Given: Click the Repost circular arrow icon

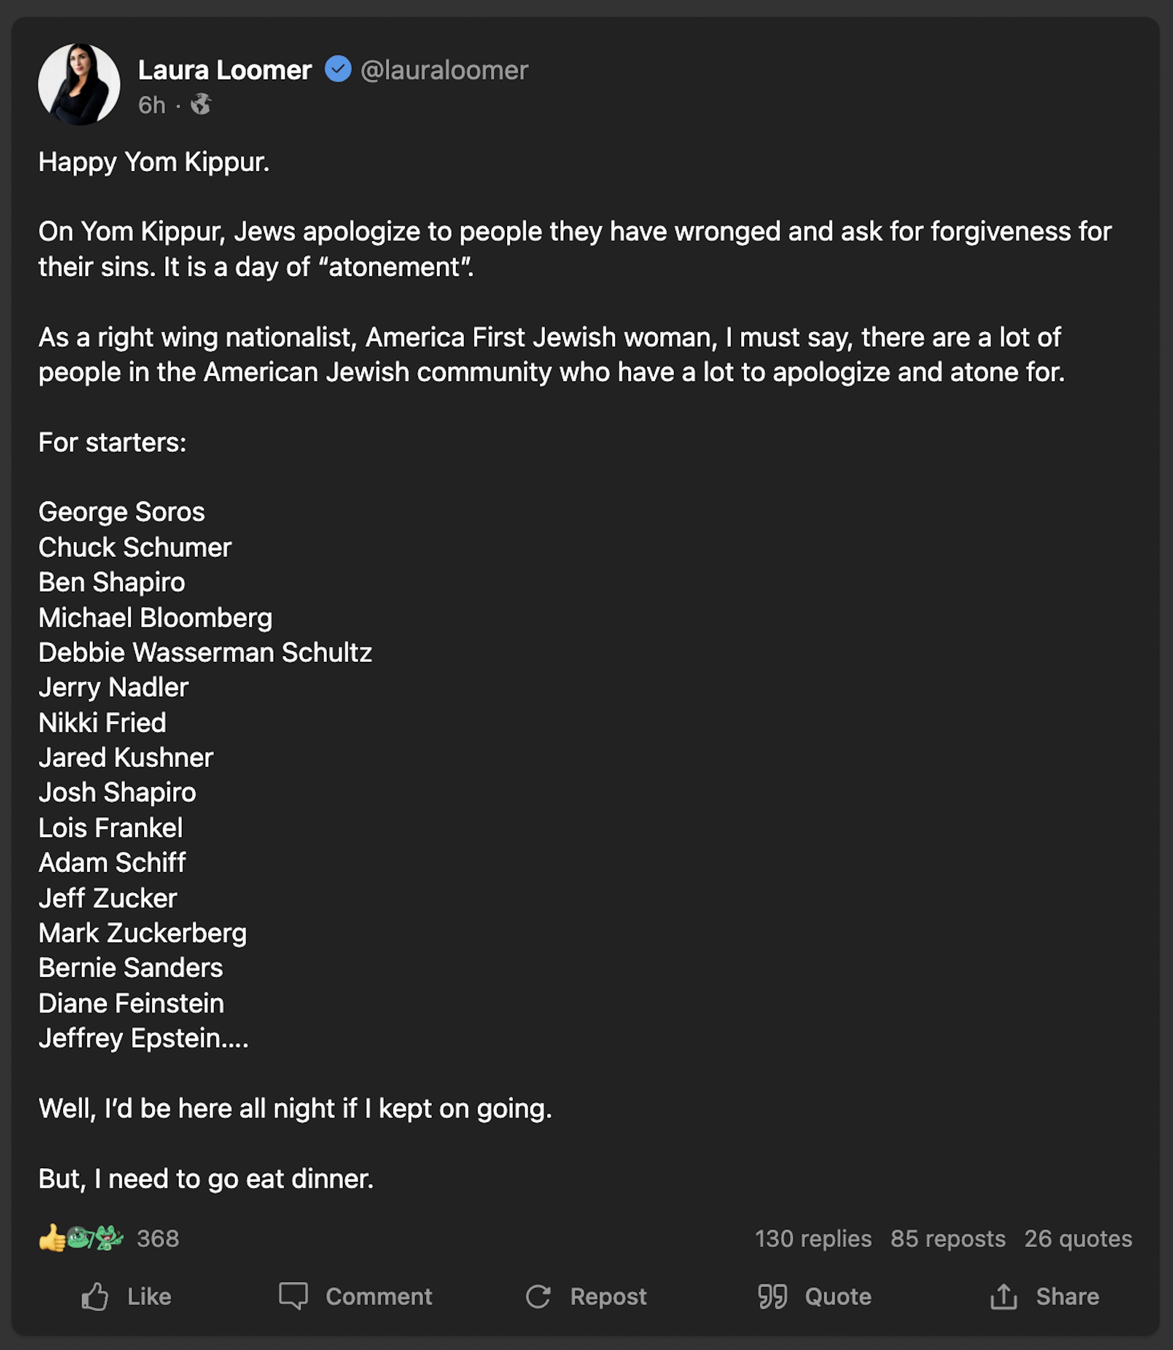Looking at the screenshot, I should click(538, 1296).
